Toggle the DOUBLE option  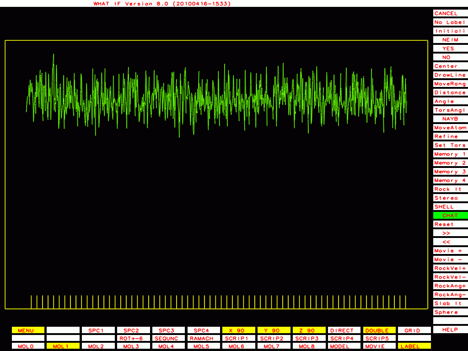[x=380, y=330]
